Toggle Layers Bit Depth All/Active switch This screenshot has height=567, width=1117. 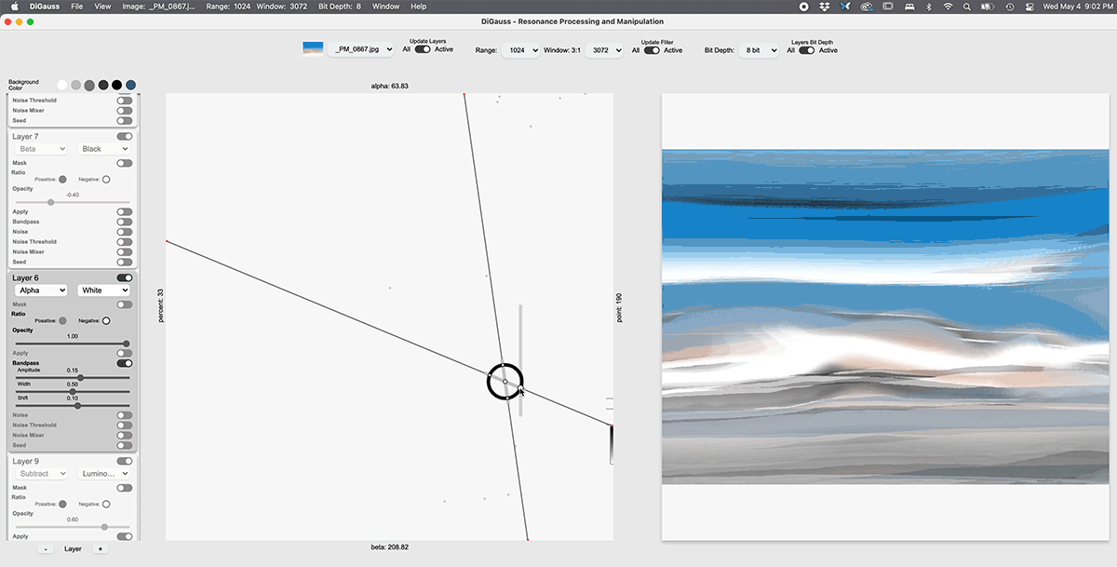[x=806, y=50]
